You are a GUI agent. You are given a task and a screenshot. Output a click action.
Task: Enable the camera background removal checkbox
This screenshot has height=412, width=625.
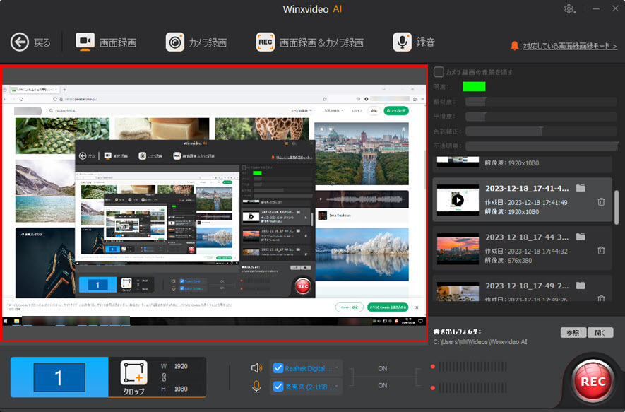[x=439, y=72]
